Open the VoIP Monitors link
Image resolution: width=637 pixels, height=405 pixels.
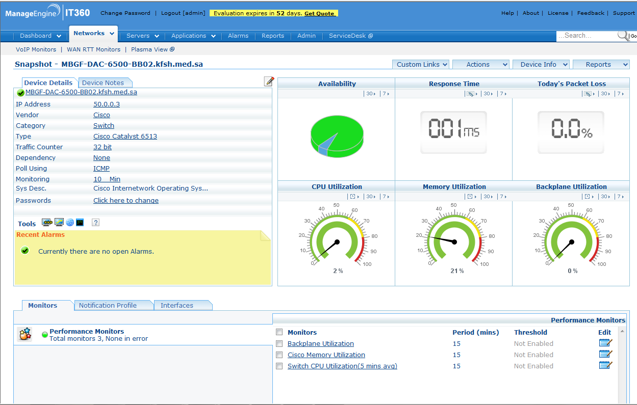pos(36,49)
